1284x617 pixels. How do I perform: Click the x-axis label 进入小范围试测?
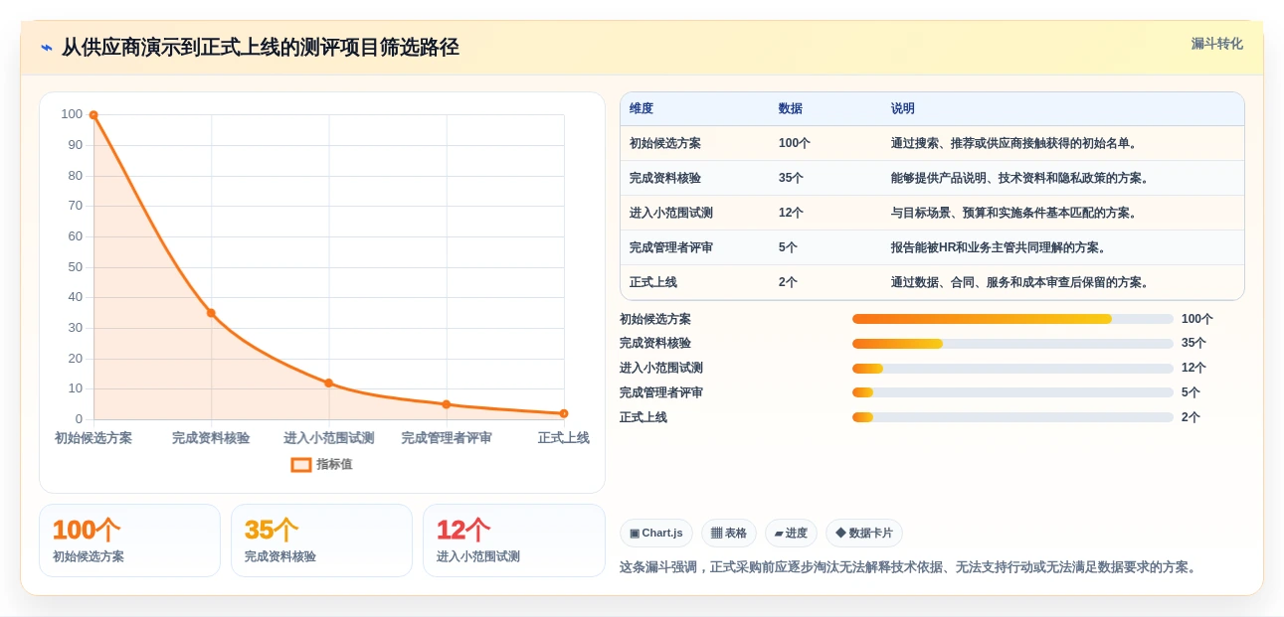point(328,438)
